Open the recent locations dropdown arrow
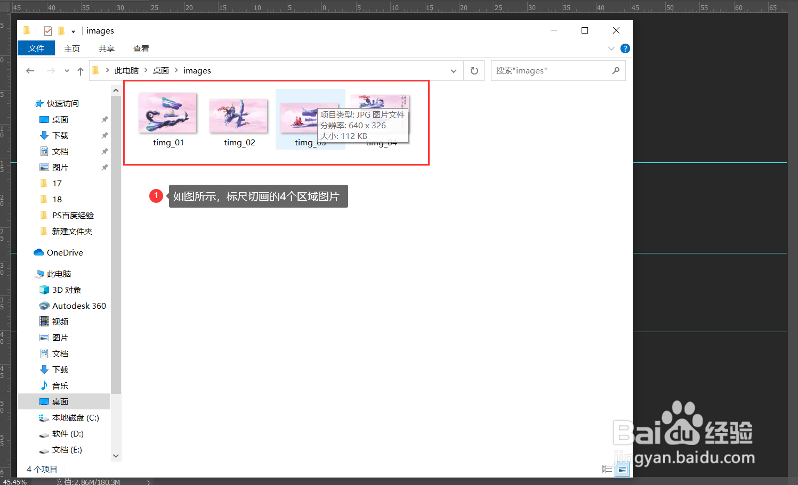Screen dimensions: 798x485 pyautogui.click(x=67, y=71)
